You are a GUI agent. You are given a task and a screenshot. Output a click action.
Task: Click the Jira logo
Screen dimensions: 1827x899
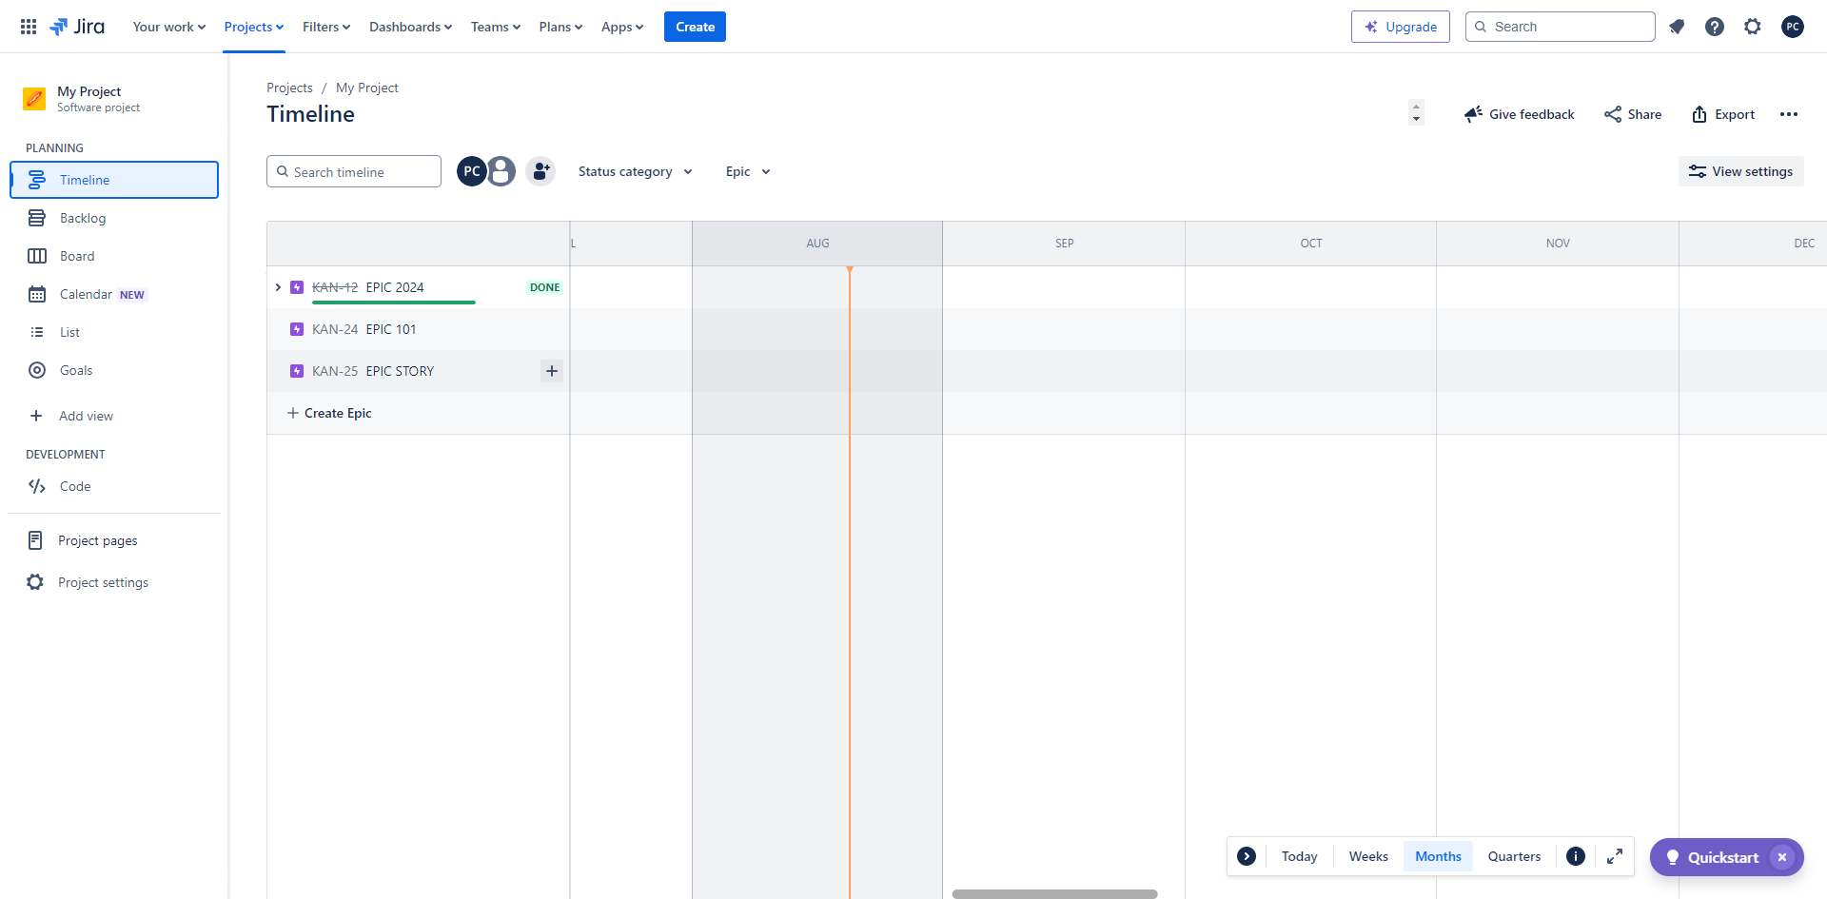click(77, 27)
